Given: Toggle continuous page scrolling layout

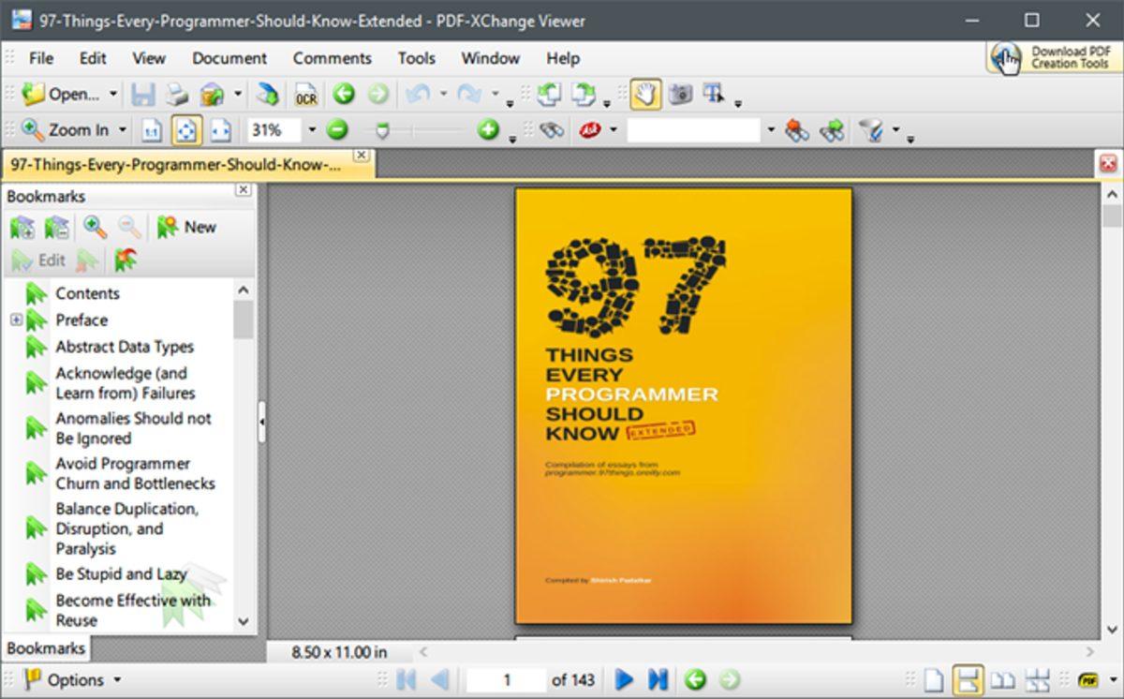Looking at the screenshot, I should (969, 681).
